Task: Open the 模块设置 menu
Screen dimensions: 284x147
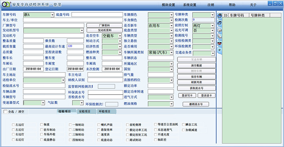Action: point(169,5)
